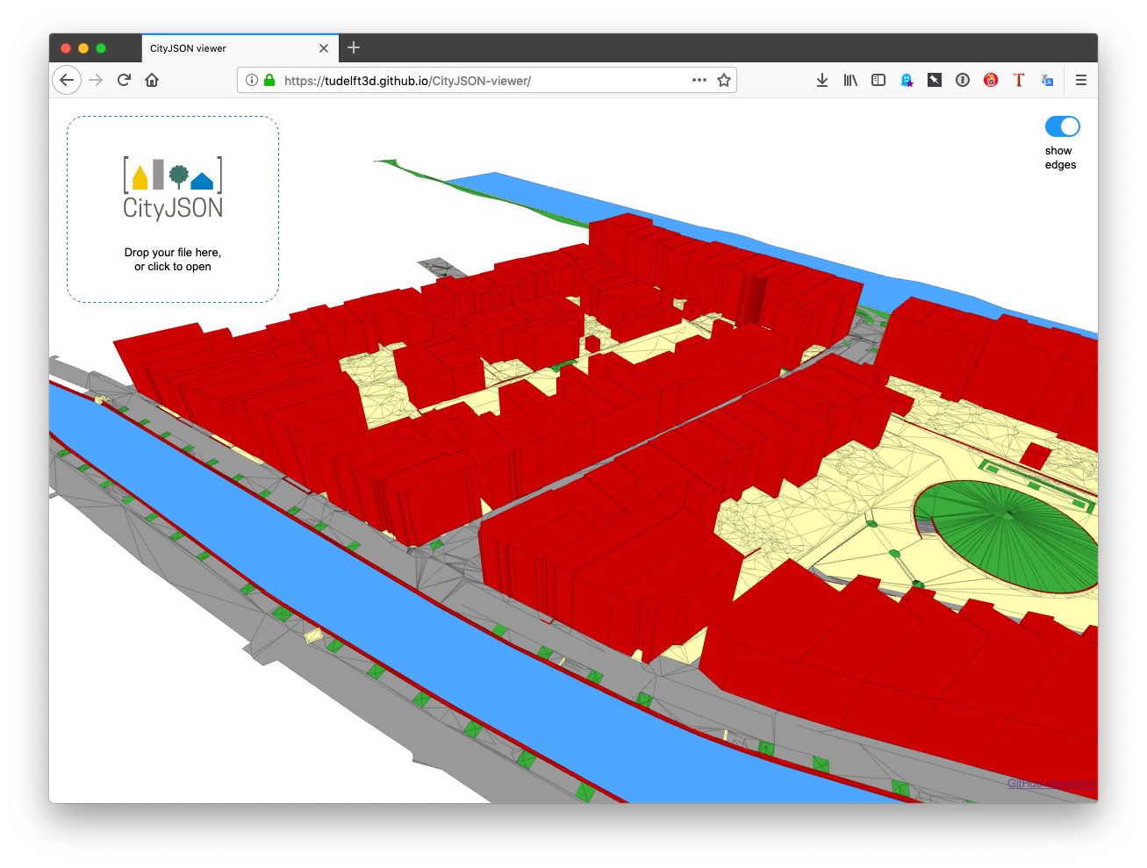Close the CityJSON viewer tab
The width and height of the screenshot is (1147, 868).
coord(324,48)
